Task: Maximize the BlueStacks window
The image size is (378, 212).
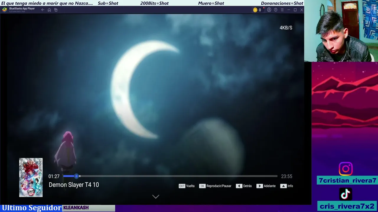Action: pos(295,10)
